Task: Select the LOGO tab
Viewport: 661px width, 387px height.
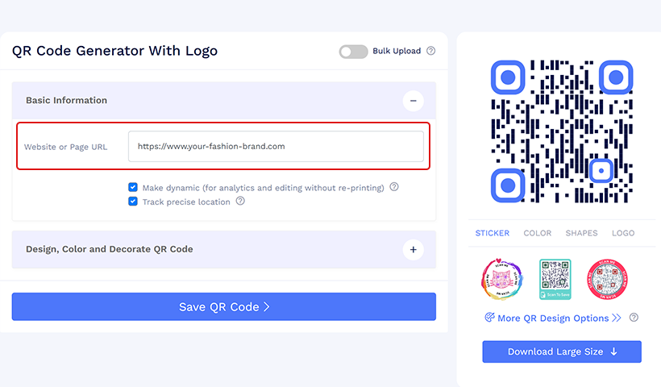Action: (623, 233)
